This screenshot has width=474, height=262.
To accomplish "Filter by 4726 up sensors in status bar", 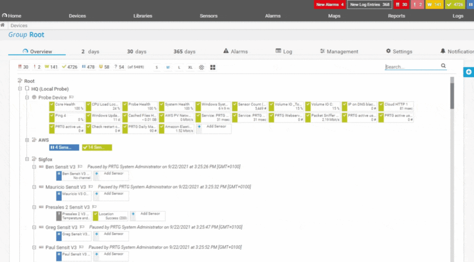I will (70, 67).
